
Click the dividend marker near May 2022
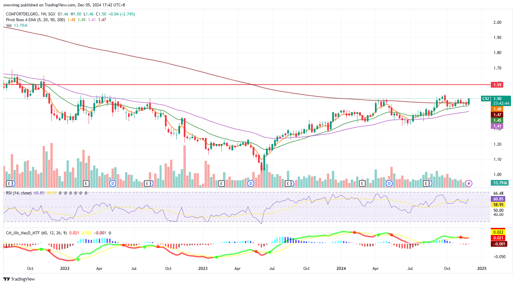pyautogui.click(x=113, y=183)
